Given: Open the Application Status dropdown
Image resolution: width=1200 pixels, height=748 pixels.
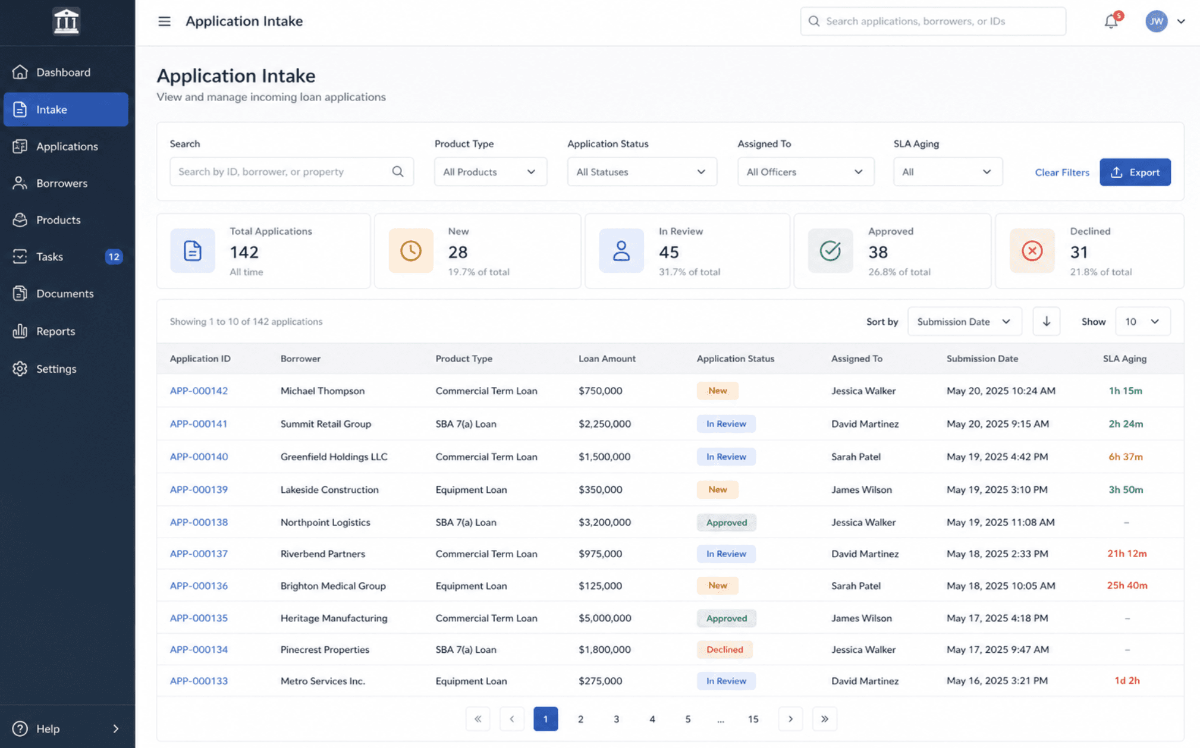Looking at the screenshot, I should [x=642, y=172].
